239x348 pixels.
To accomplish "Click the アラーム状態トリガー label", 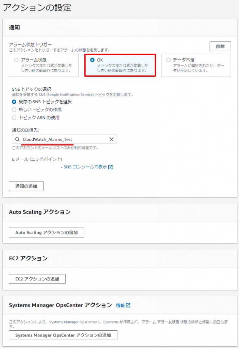I will coord(30,45).
